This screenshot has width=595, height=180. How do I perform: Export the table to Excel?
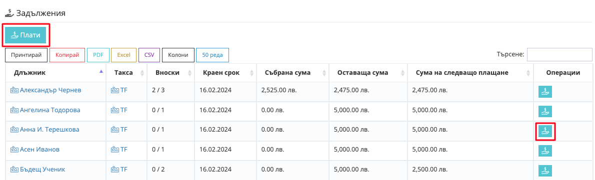123,55
